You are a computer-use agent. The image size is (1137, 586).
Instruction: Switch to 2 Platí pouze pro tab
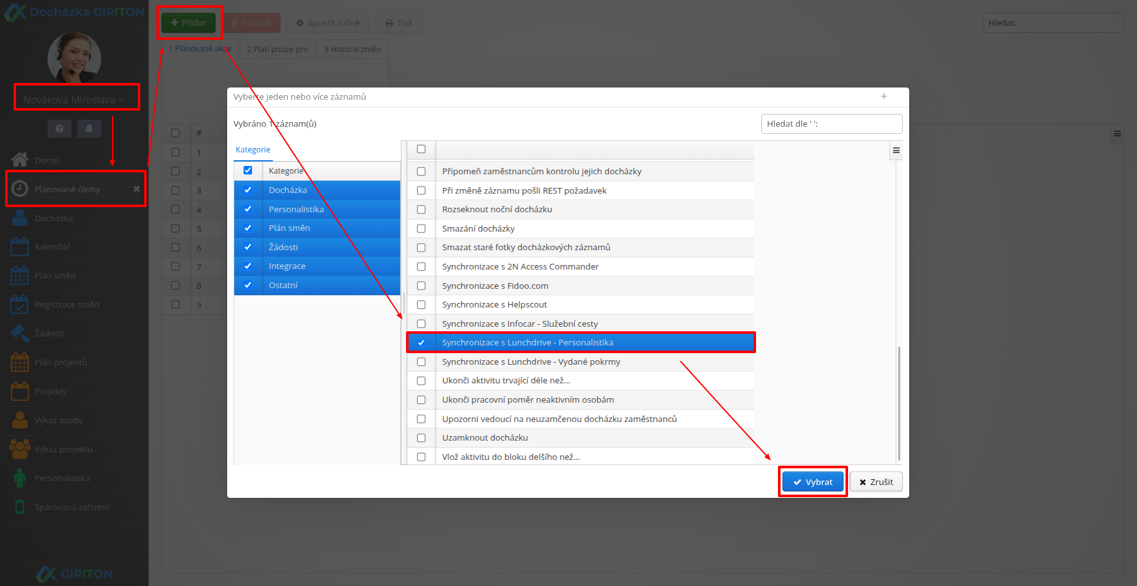(x=277, y=49)
